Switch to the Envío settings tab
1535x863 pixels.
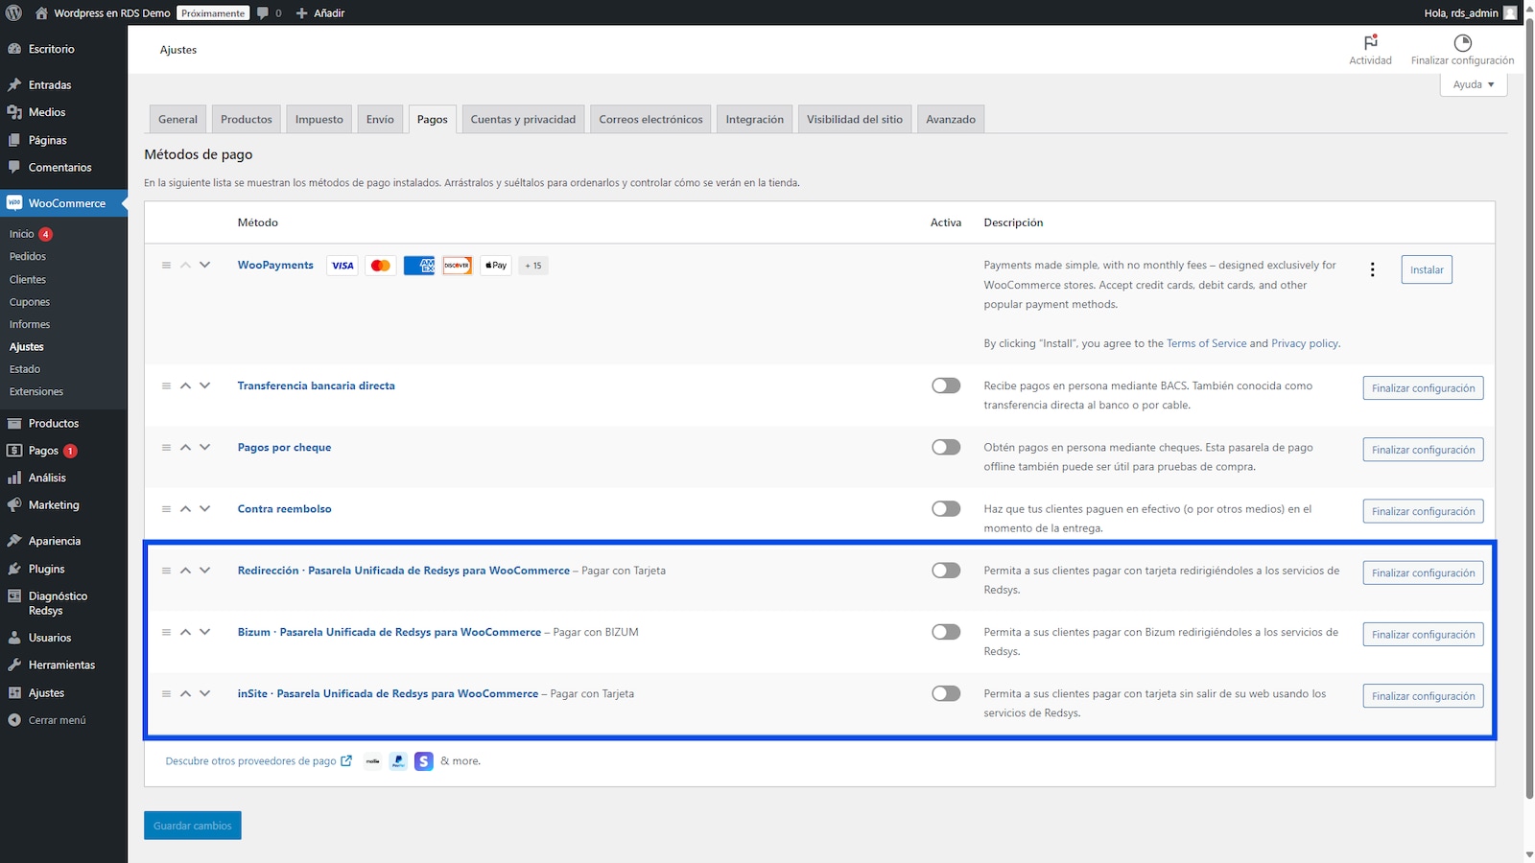tap(380, 119)
